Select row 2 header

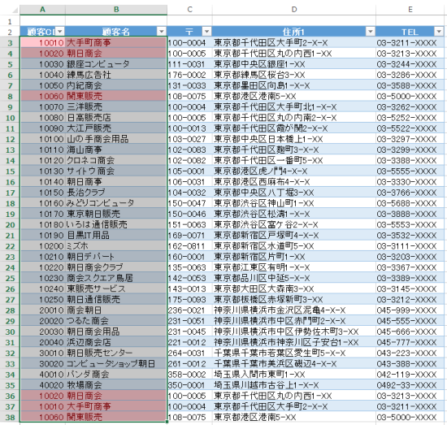[10, 32]
